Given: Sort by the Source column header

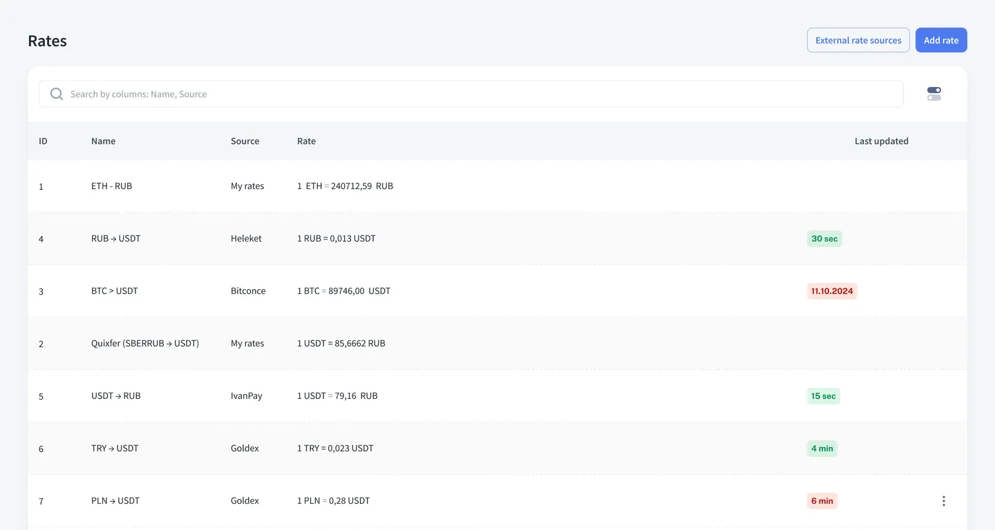Looking at the screenshot, I should click(x=245, y=141).
